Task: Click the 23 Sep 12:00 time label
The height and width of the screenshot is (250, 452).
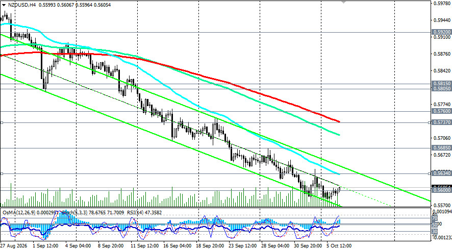Action: [x=243, y=246]
